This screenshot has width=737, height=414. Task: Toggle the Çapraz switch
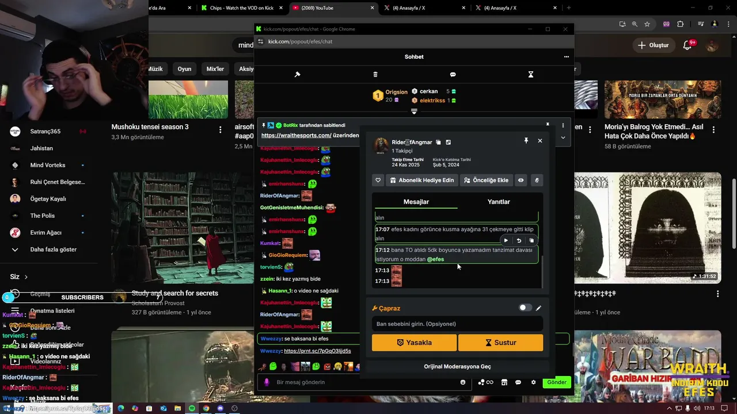[525, 308]
